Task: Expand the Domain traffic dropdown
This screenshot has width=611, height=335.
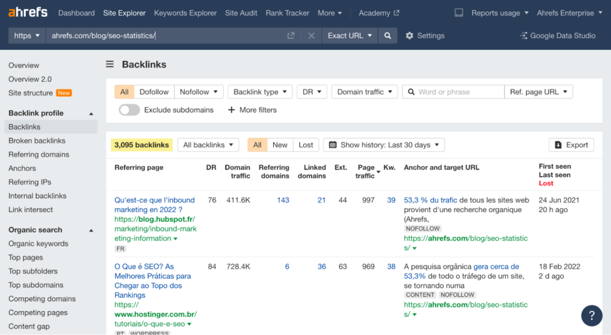Action: [x=364, y=92]
